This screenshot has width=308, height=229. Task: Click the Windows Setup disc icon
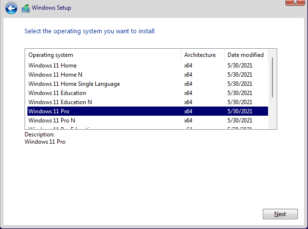click(26, 8)
